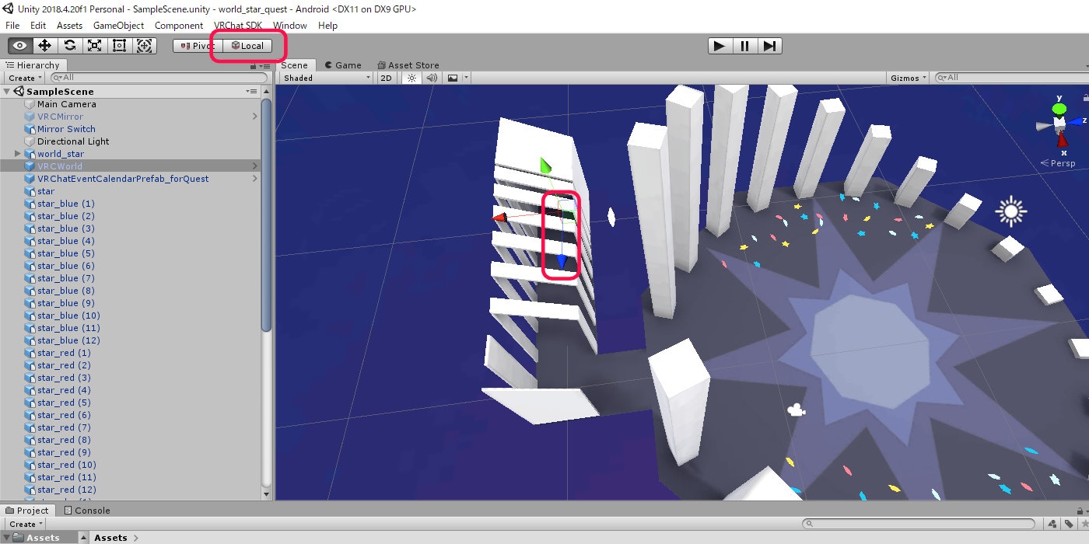Select the combined Transform tool
The height and width of the screenshot is (544, 1089).
point(145,45)
